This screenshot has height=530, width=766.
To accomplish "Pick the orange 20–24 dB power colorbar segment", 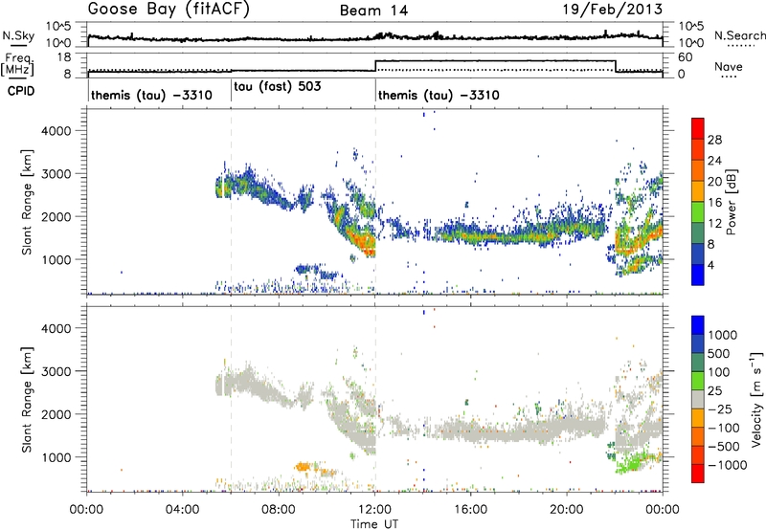I will pos(698,170).
